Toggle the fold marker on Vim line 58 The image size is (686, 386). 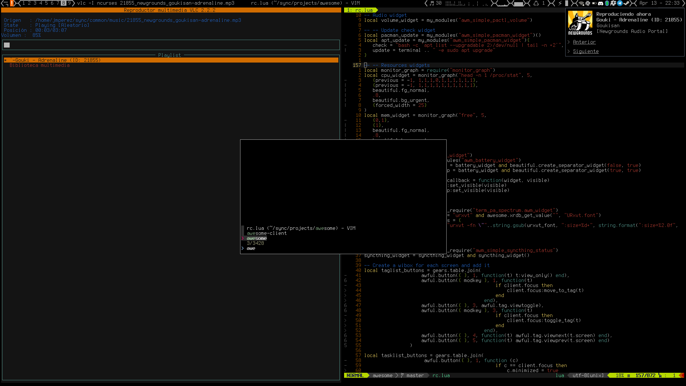[346, 361]
